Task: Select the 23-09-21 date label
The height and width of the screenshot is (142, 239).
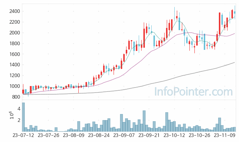Action: [x=149, y=135]
